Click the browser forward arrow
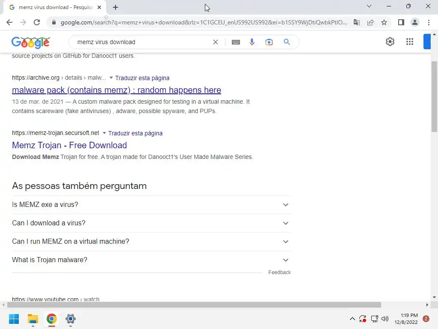Screen dimensions: 438x329 [23, 22]
